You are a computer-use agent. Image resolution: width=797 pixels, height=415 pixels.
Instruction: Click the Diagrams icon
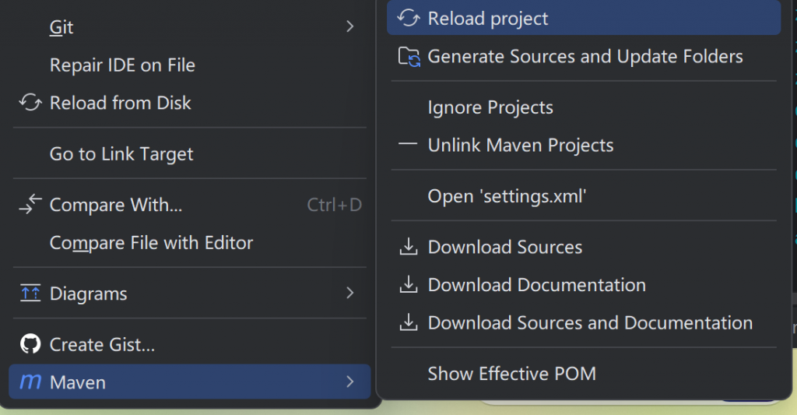pos(30,294)
